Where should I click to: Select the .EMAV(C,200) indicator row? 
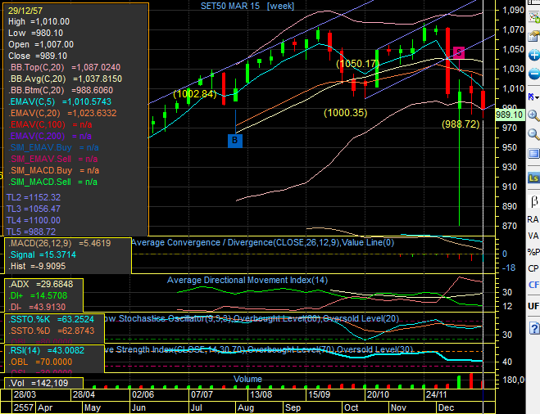(x=50, y=136)
